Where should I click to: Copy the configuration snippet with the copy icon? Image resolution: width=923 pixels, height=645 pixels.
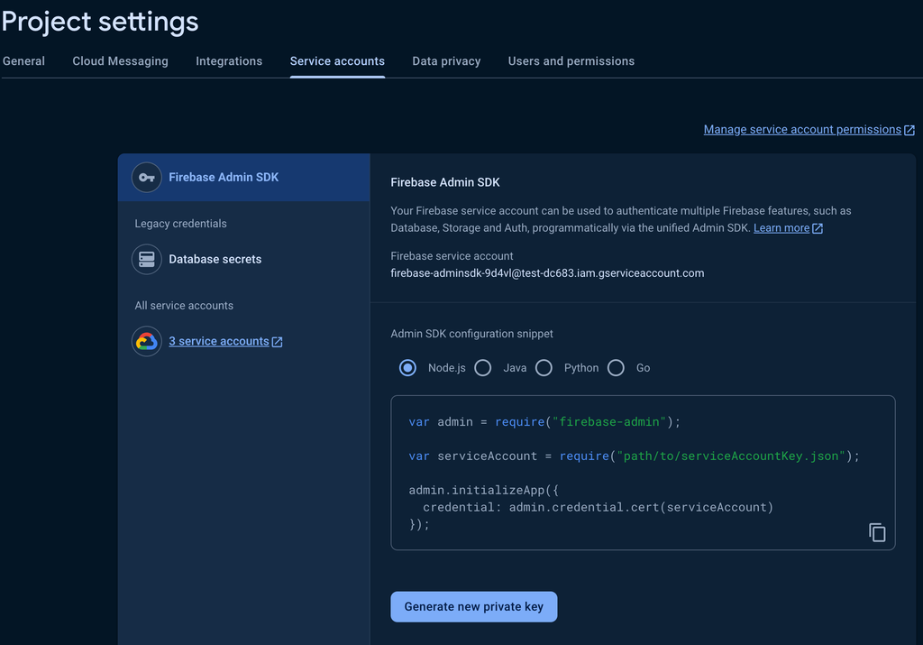pos(877,532)
